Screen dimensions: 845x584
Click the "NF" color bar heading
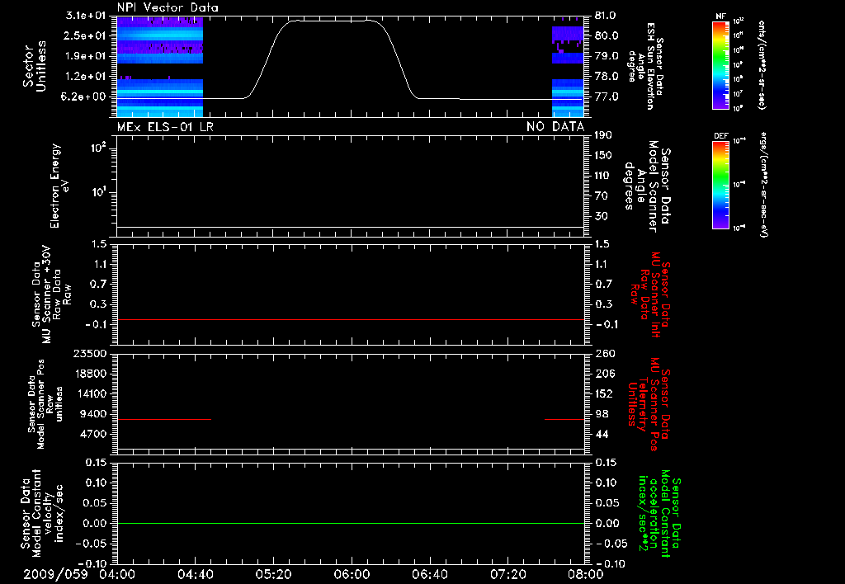[x=720, y=16]
